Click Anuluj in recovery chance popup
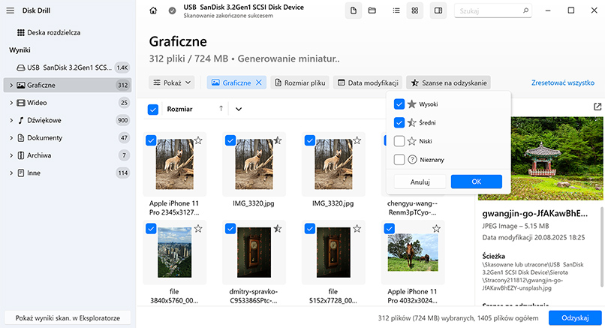The image size is (605, 328). (x=420, y=182)
